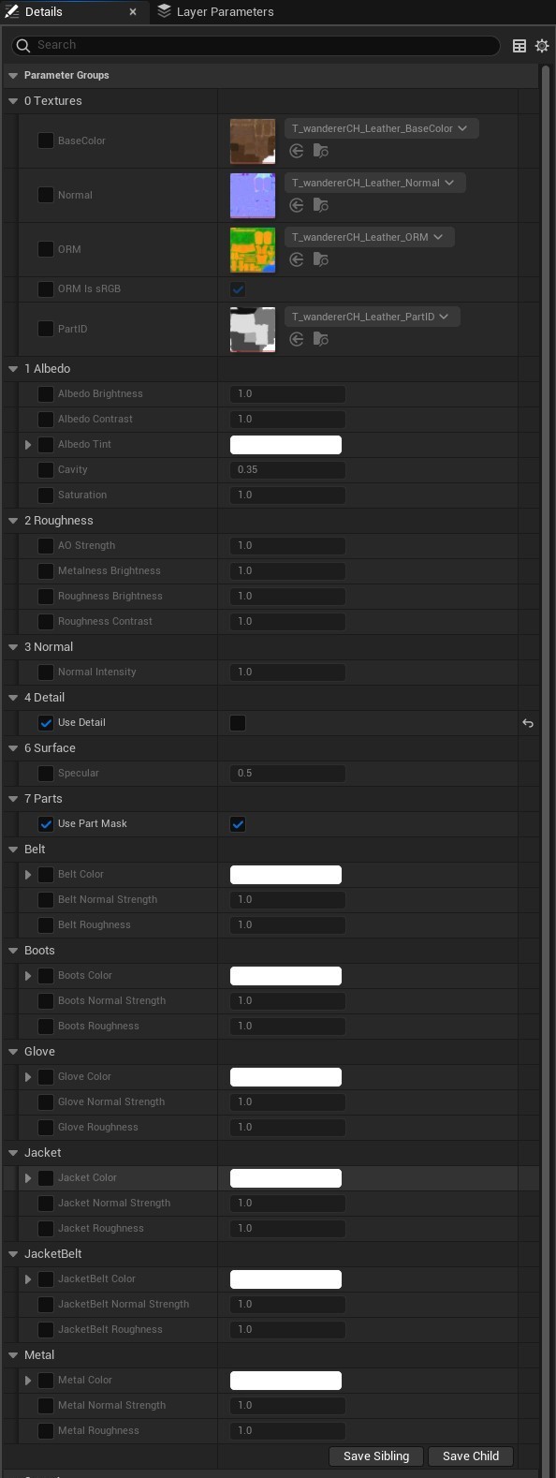Click the Details tab pencil icon

click(11, 11)
